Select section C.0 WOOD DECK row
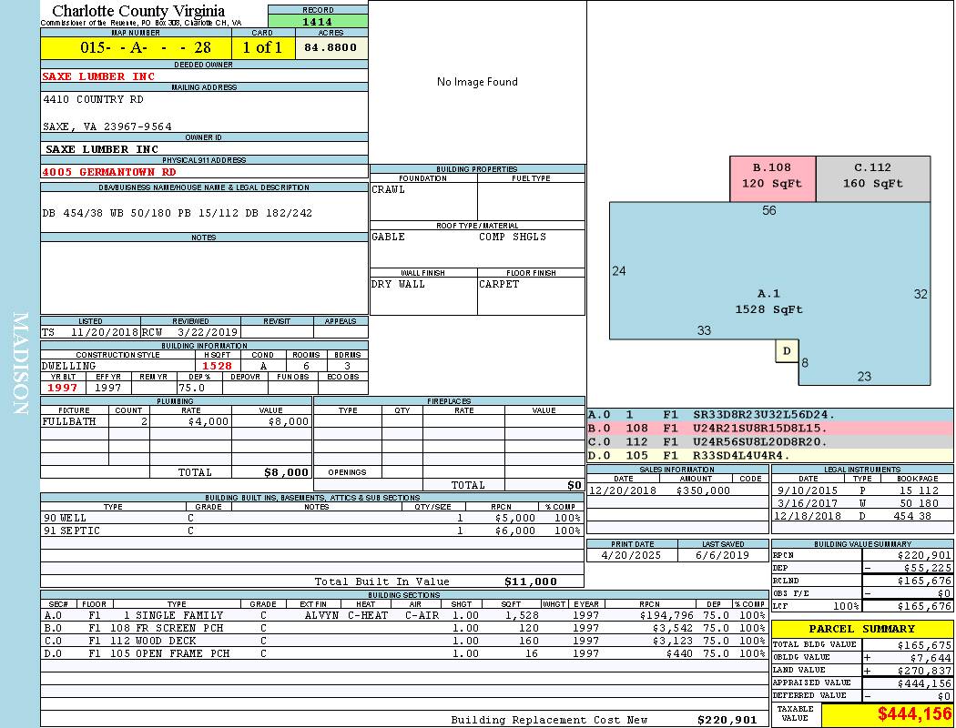Image resolution: width=956 pixels, height=728 pixels. point(404,641)
